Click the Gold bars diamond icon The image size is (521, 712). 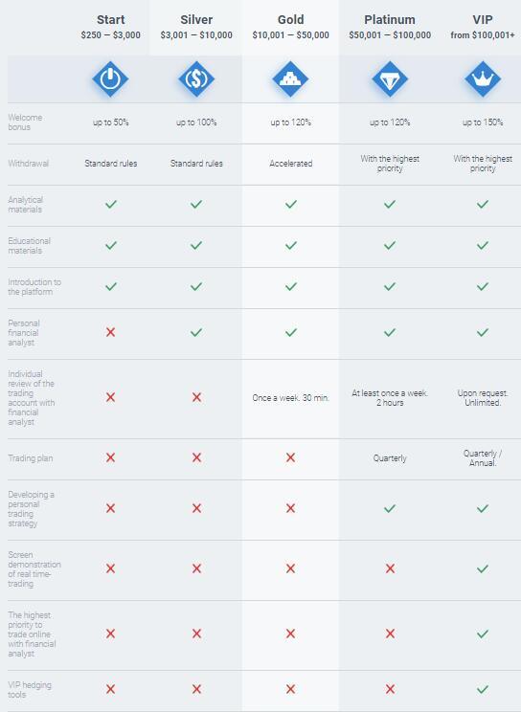point(290,79)
